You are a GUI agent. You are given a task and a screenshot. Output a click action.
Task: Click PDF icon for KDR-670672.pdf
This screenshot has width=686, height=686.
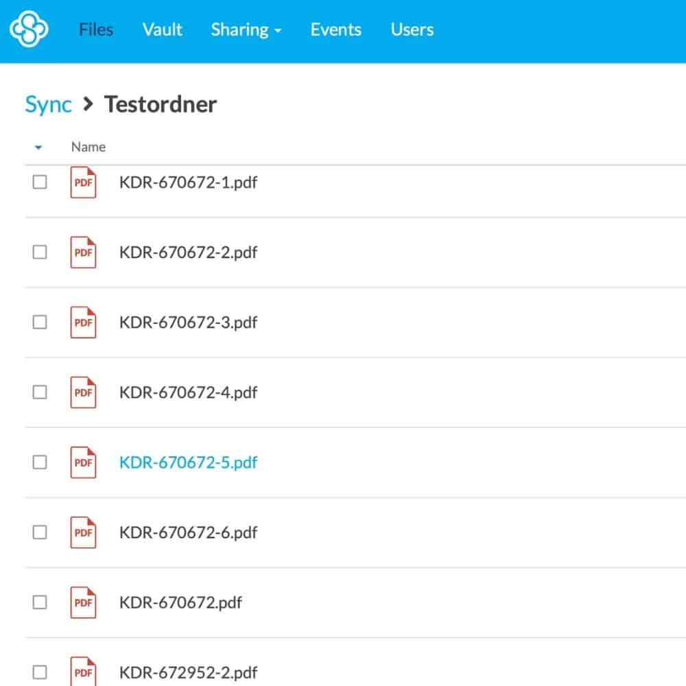point(83,602)
